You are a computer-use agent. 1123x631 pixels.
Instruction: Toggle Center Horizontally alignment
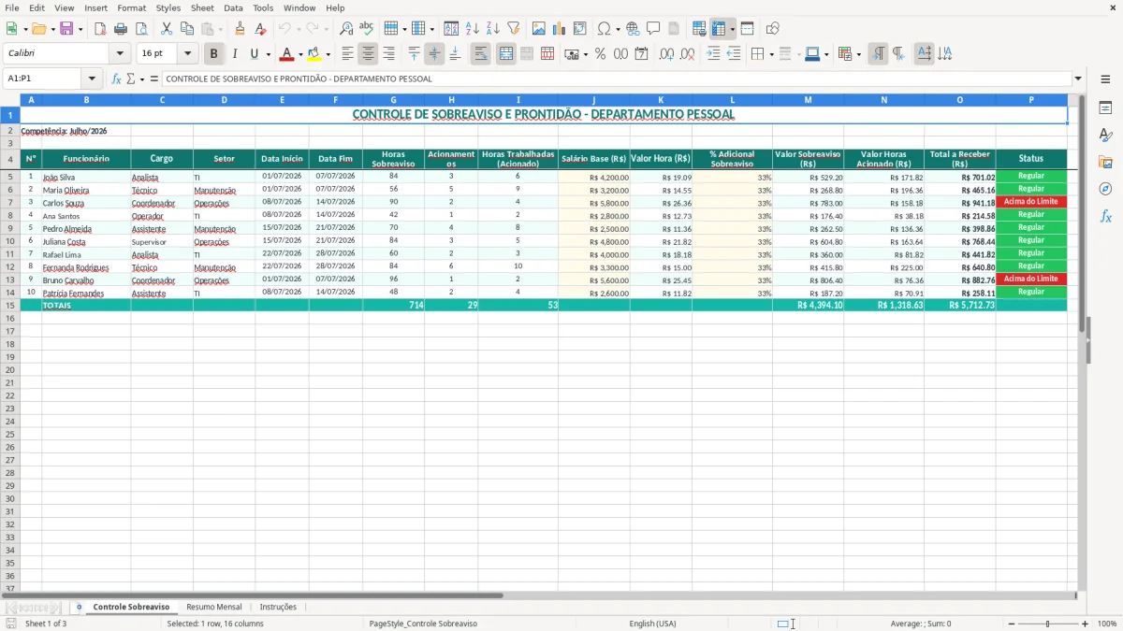click(x=369, y=54)
